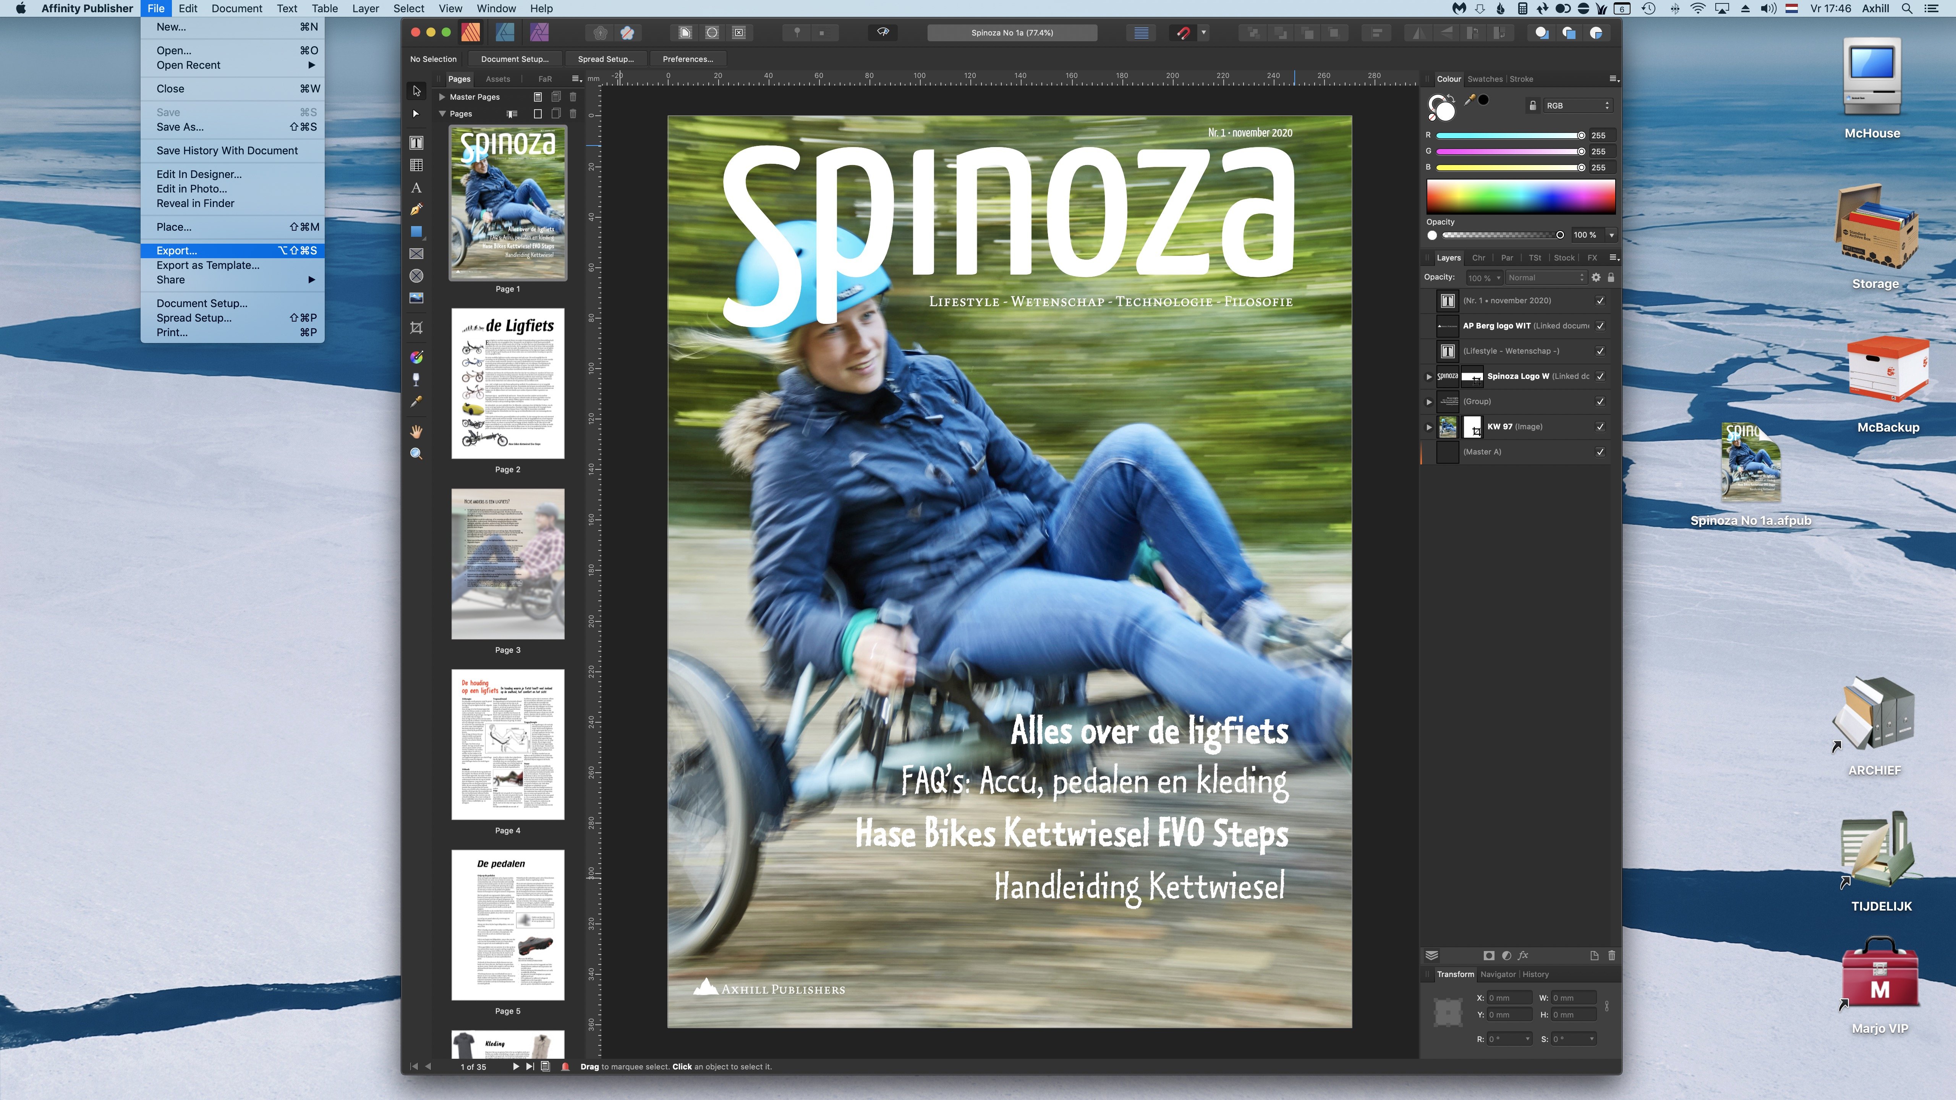Toggle visibility of Master A layer

(1600, 452)
